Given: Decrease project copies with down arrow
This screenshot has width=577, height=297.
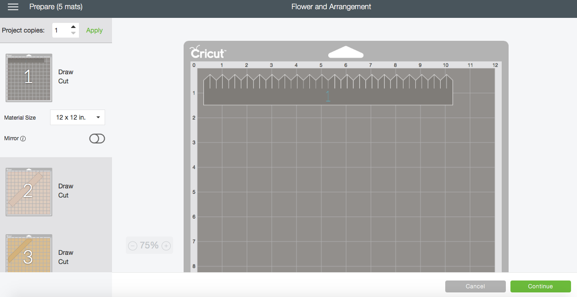Looking at the screenshot, I should [73, 33].
